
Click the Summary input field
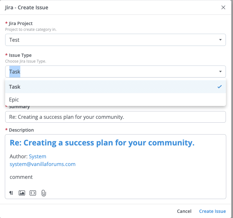tap(116, 117)
